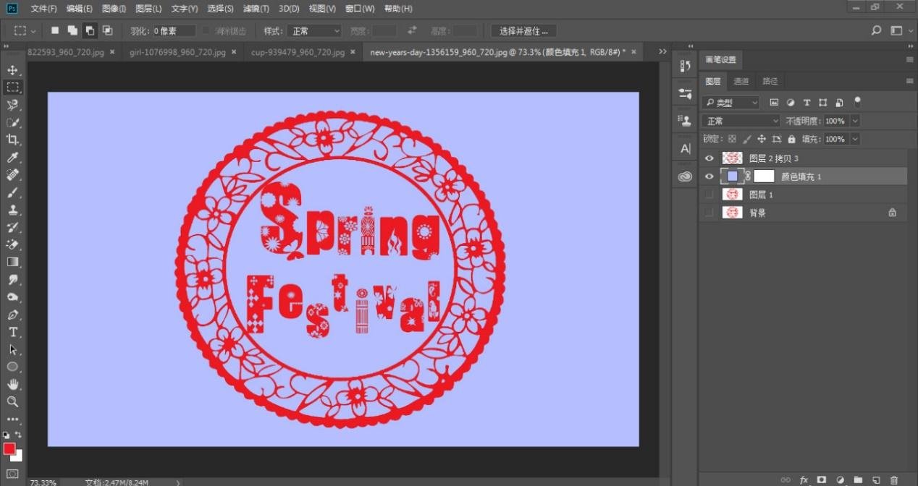Select the Horizontal Type tool
The image size is (918, 486).
[x=12, y=332]
